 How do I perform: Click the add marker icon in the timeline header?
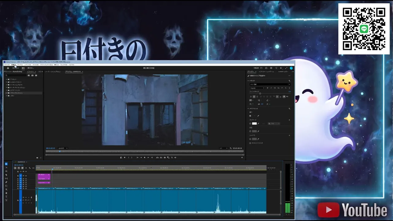(26, 168)
